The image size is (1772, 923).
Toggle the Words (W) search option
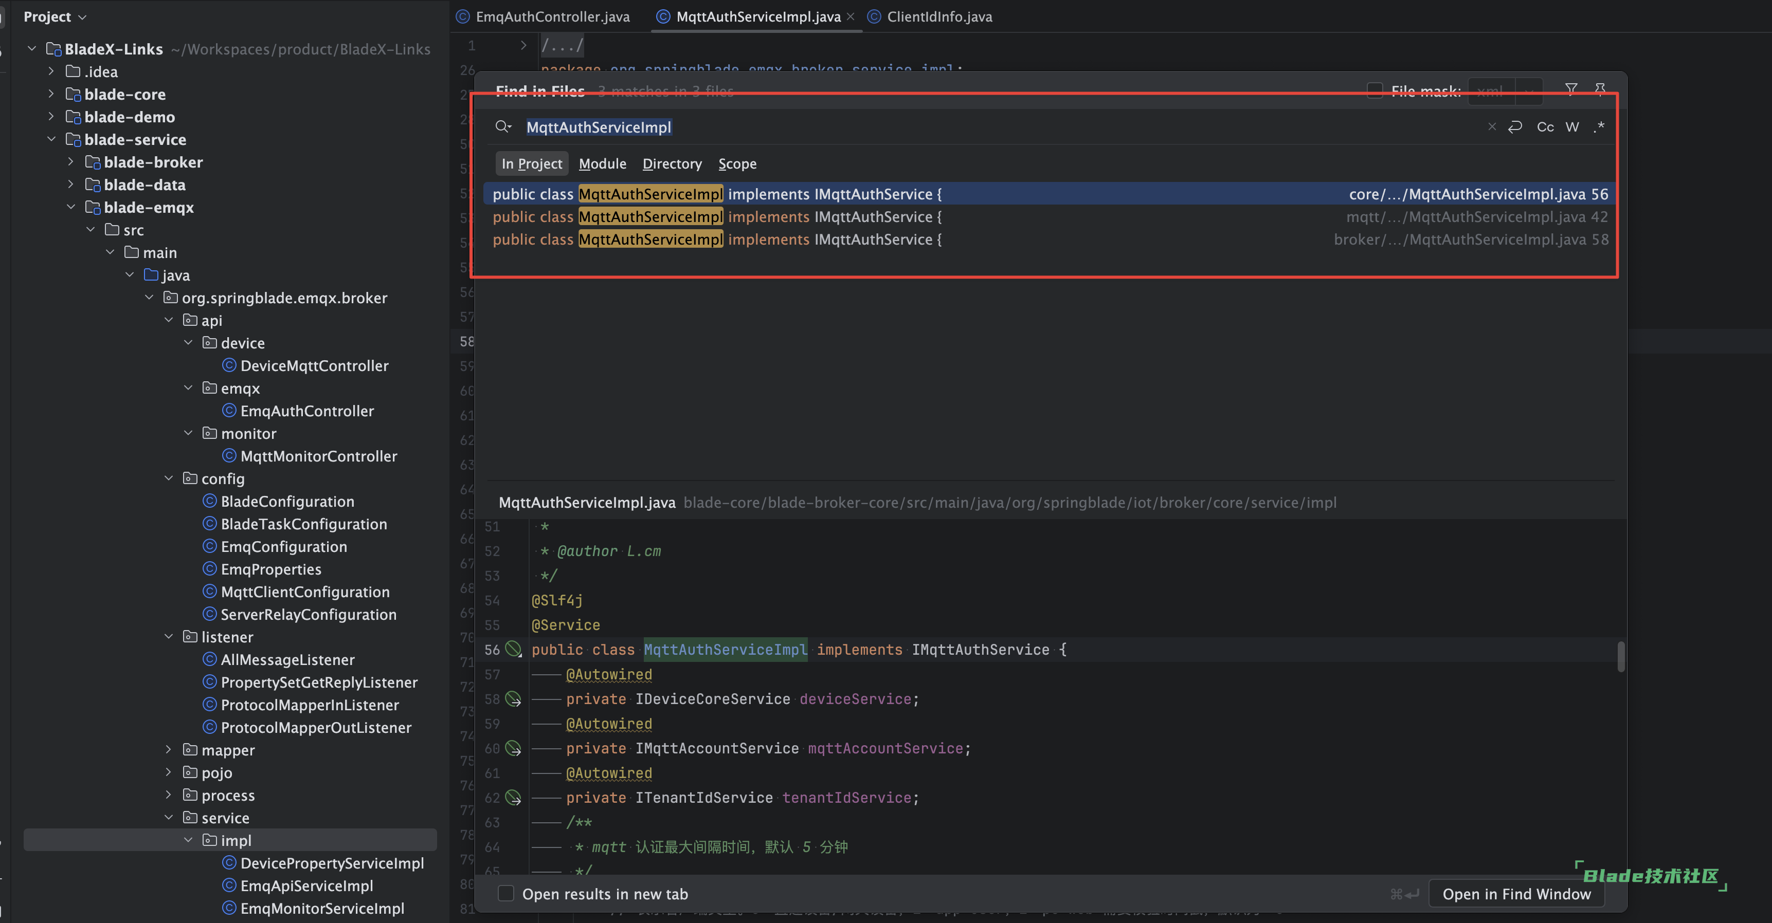[1572, 127]
